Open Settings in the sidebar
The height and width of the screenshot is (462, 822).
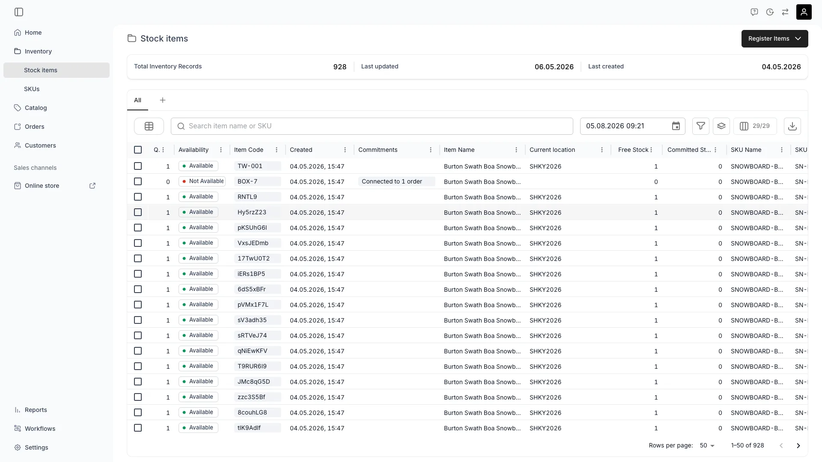(57, 447)
